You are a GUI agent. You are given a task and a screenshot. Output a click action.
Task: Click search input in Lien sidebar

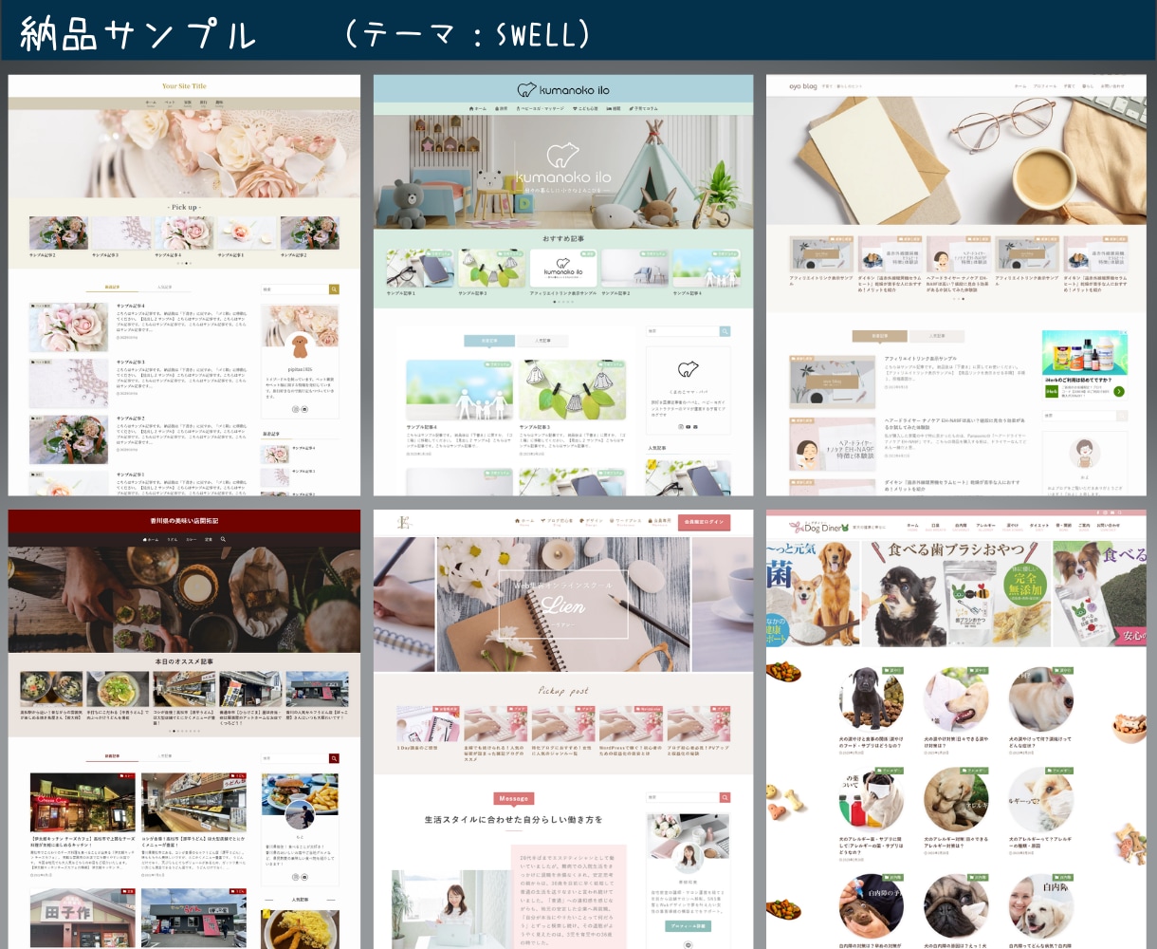pos(683,798)
